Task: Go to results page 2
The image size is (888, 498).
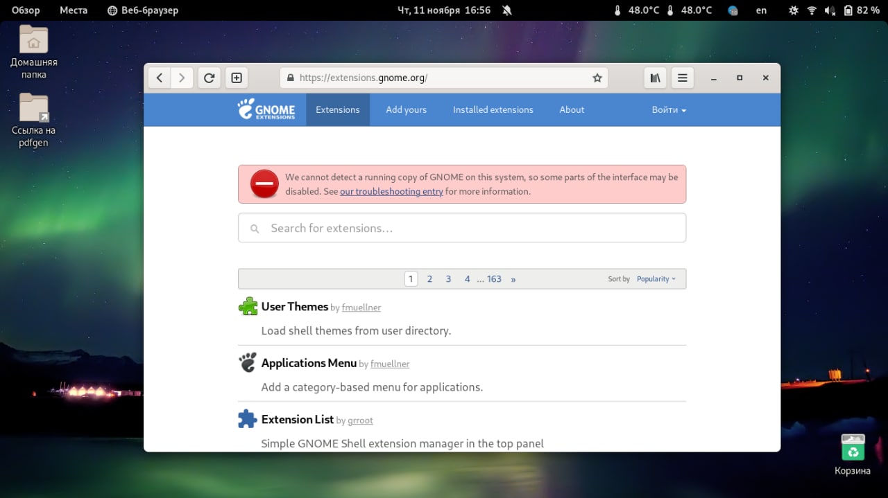Action: pos(429,279)
